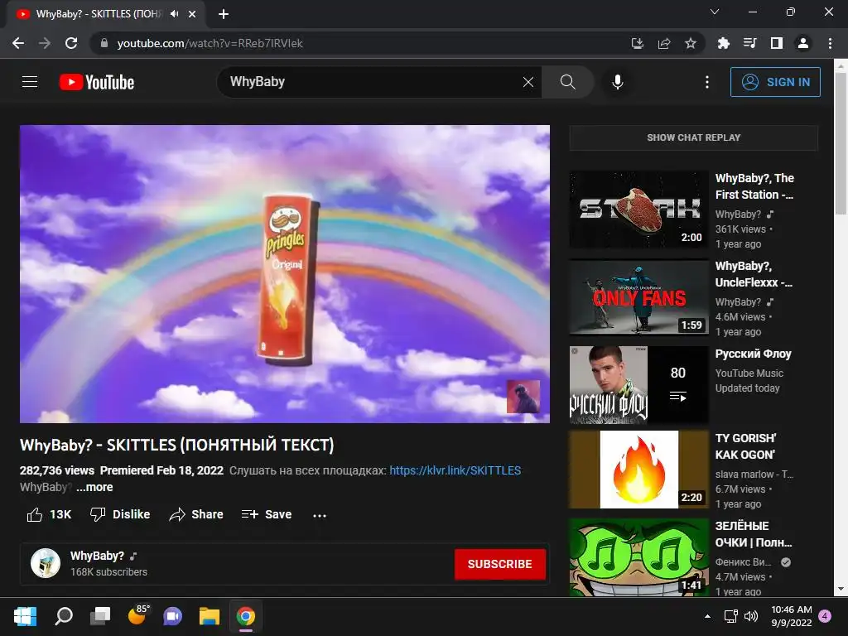Click the site lock icon

[104, 43]
